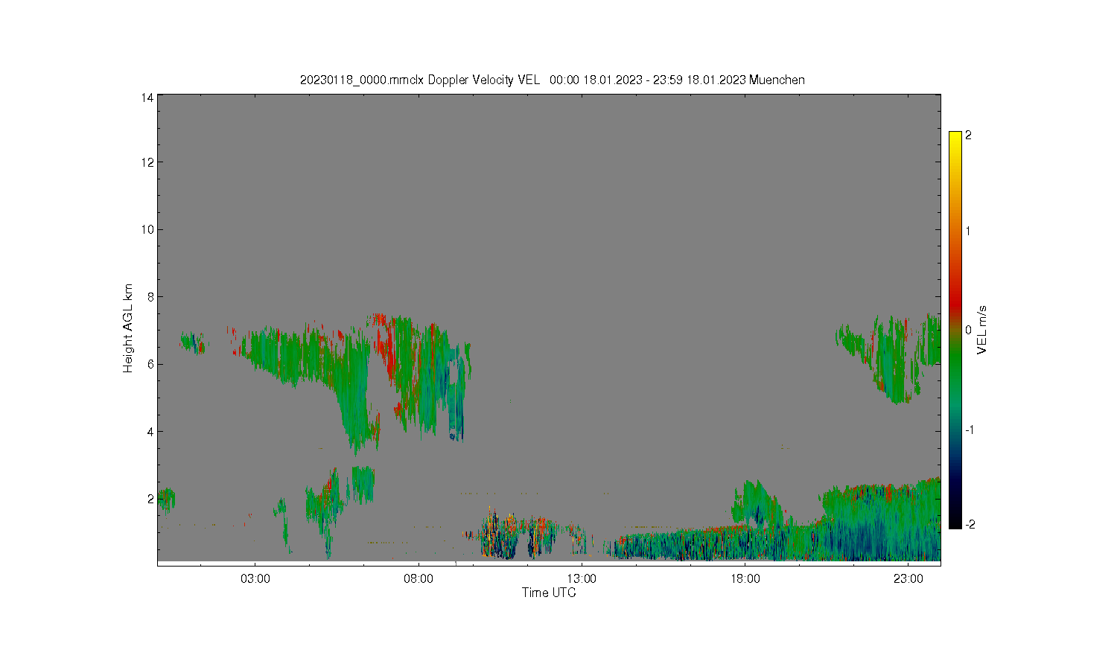Click the 18:00 time tick label

pyautogui.click(x=745, y=579)
